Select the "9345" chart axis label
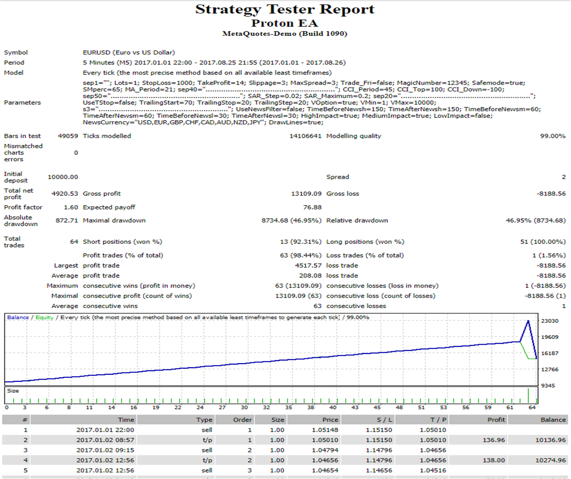Image resolution: width=571 pixels, height=479 pixels. click(548, 386)
